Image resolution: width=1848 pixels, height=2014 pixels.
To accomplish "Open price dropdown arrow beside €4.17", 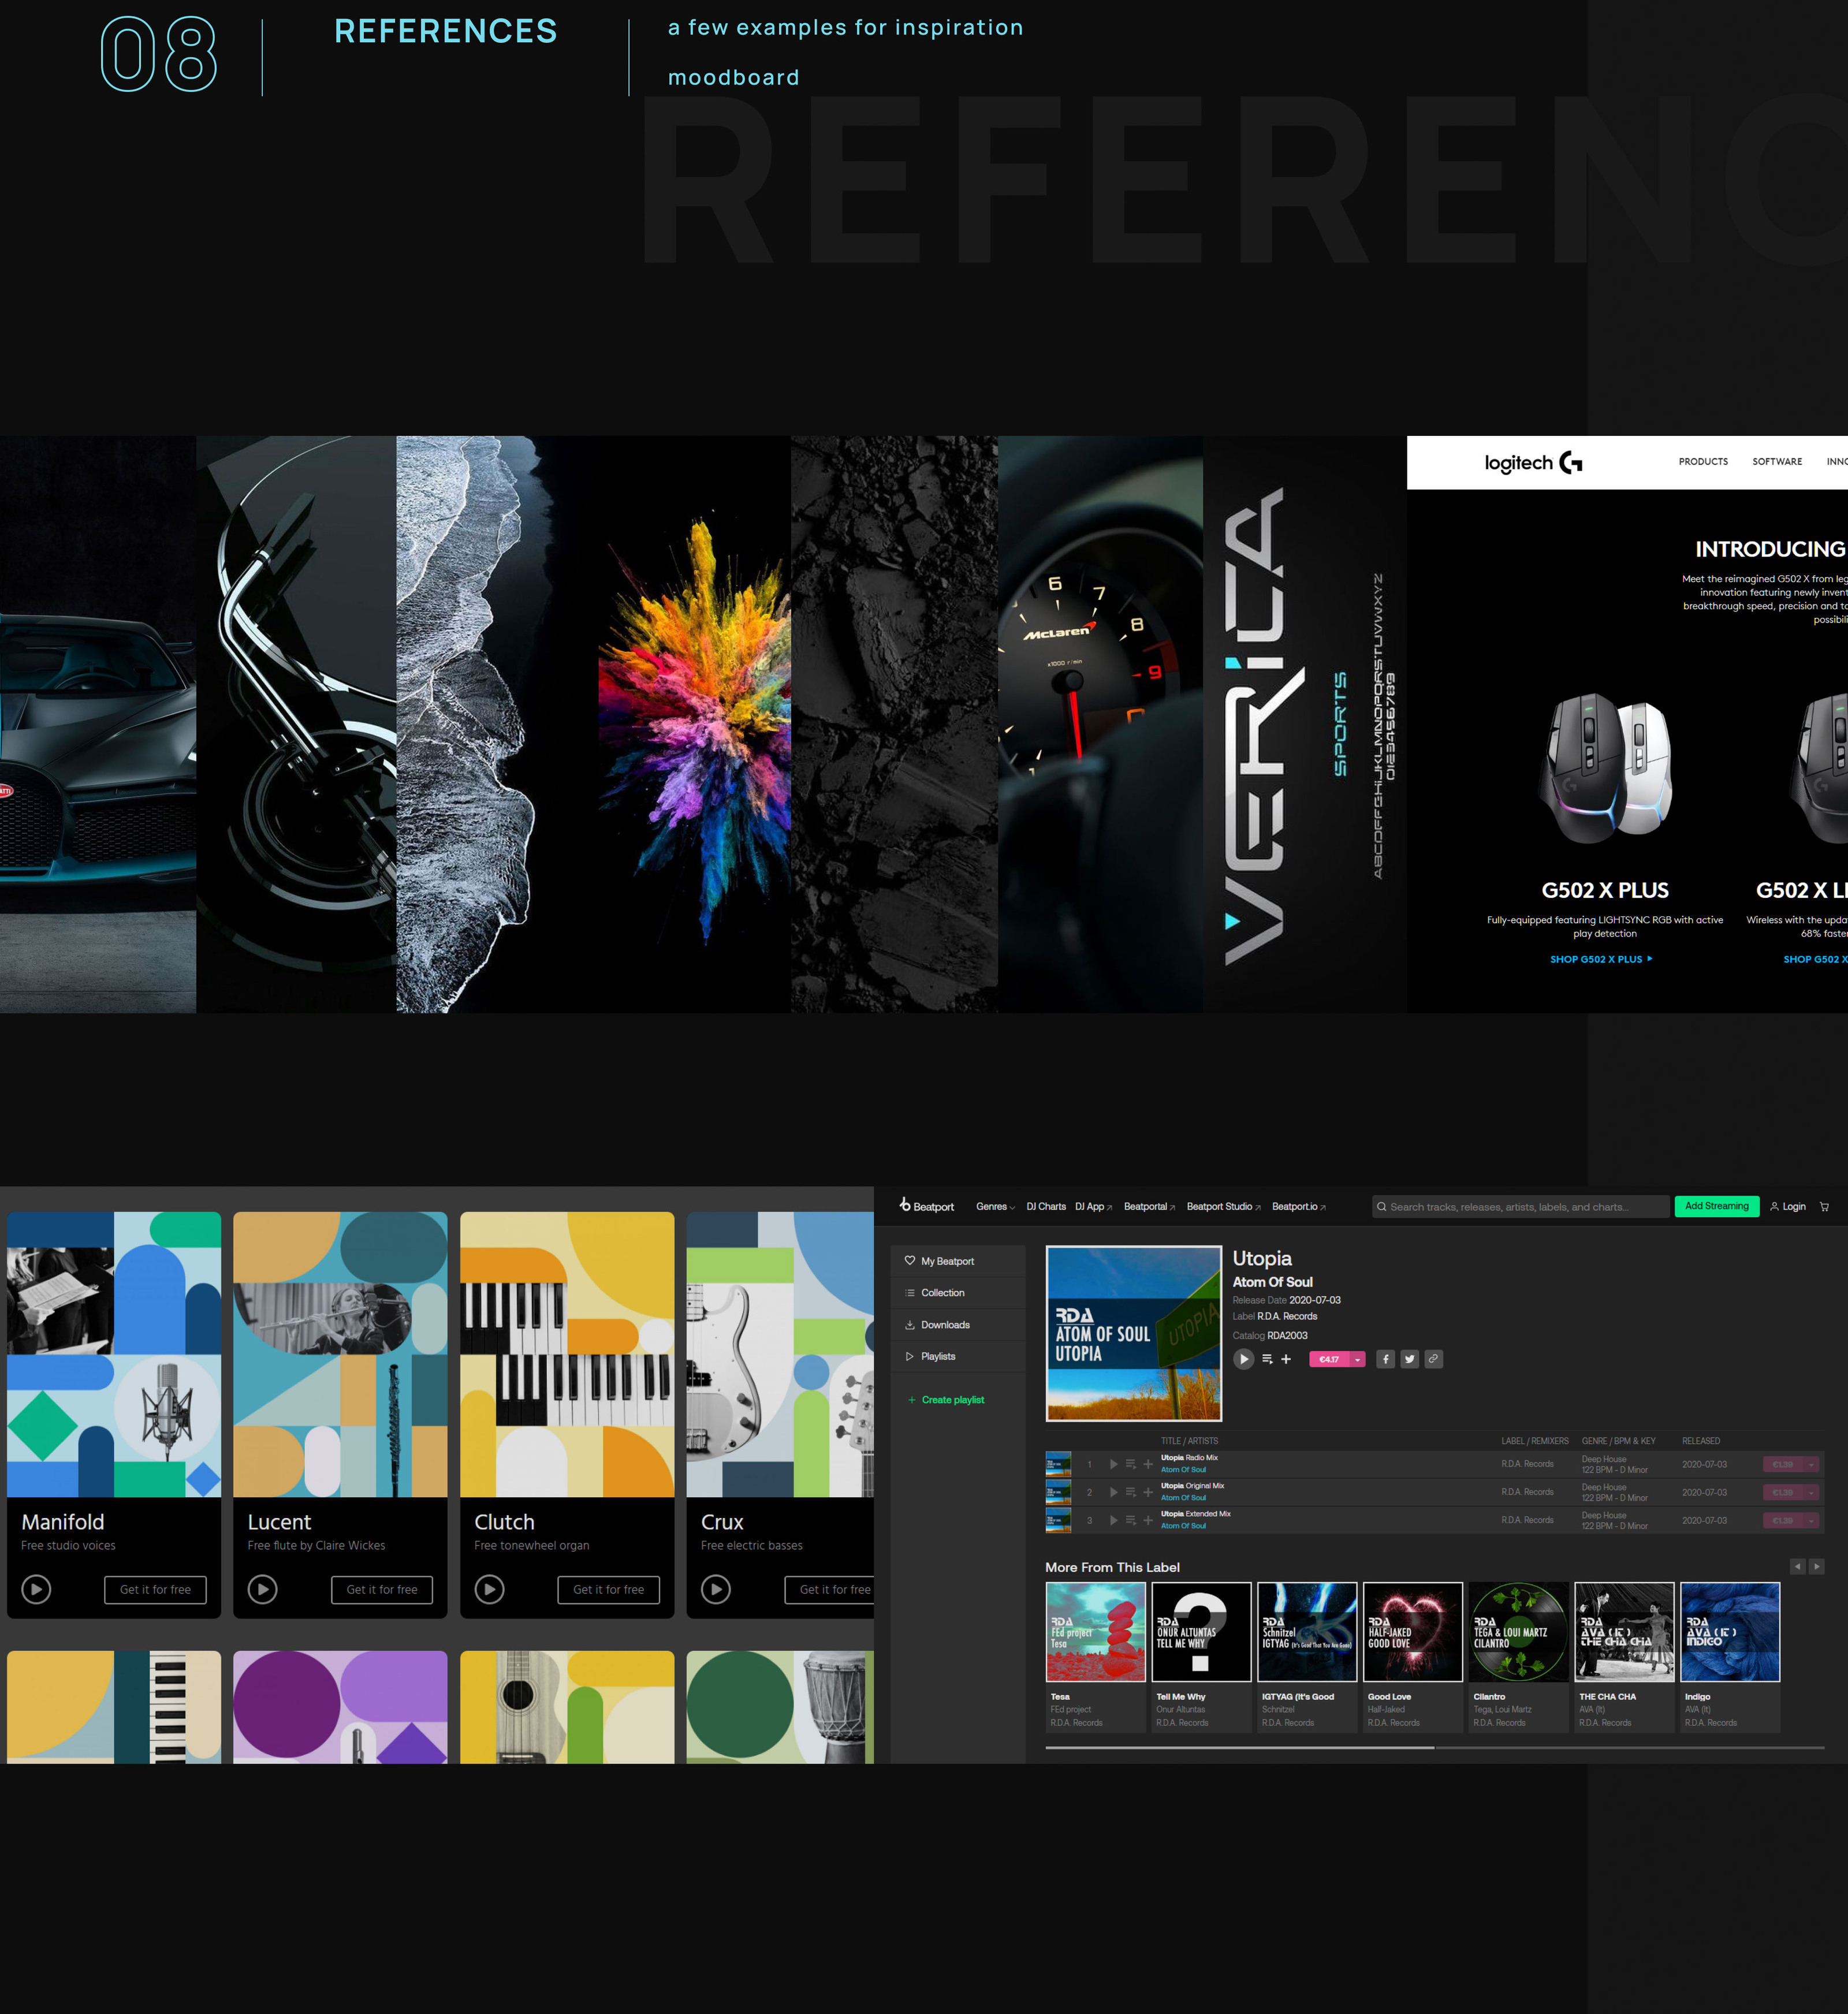I will (x=1357, y=1359).
